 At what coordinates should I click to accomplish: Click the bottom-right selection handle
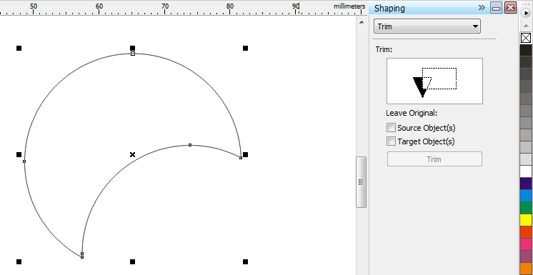245,261
